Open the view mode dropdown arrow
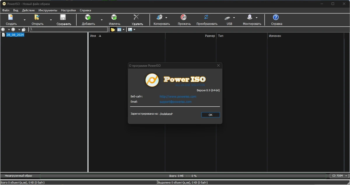350x185 pixels. [124, 30]
